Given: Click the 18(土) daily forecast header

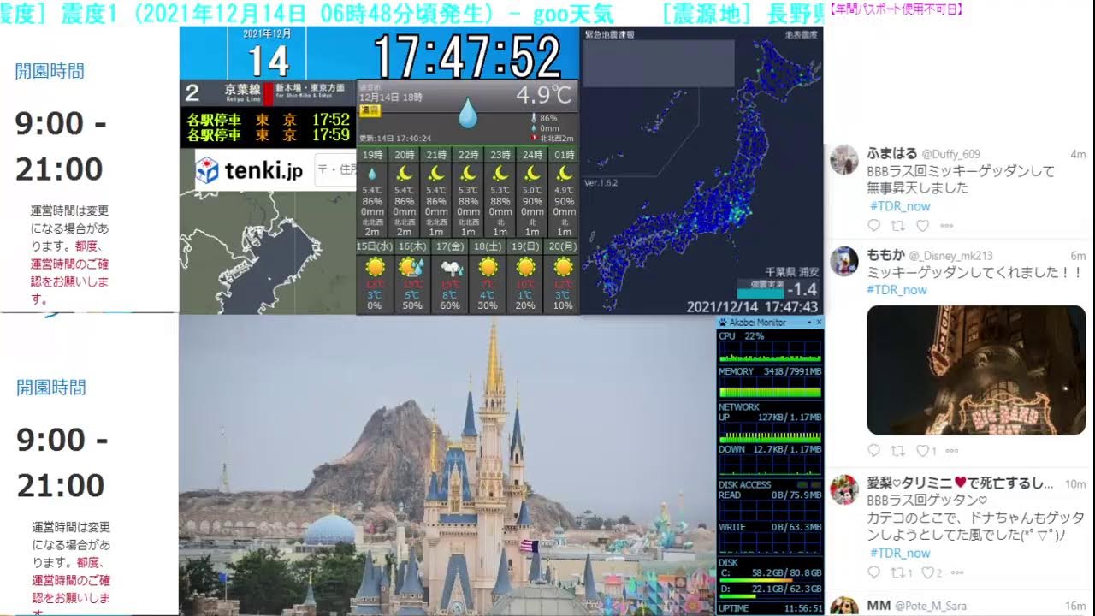Looking at the screenshot, I should pos(488,246).
